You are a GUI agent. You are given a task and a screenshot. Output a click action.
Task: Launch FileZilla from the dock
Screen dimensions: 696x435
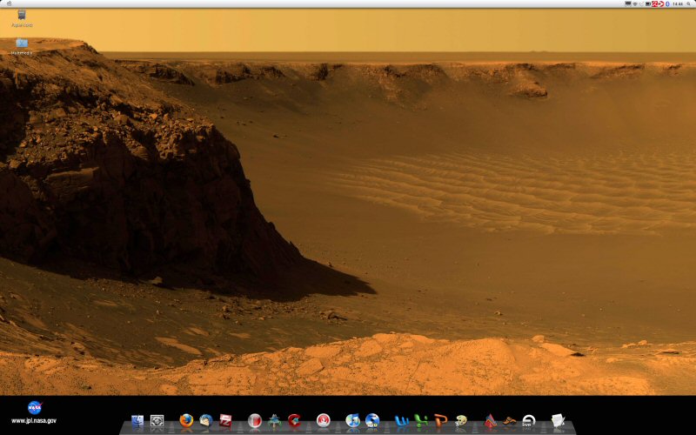226,421
